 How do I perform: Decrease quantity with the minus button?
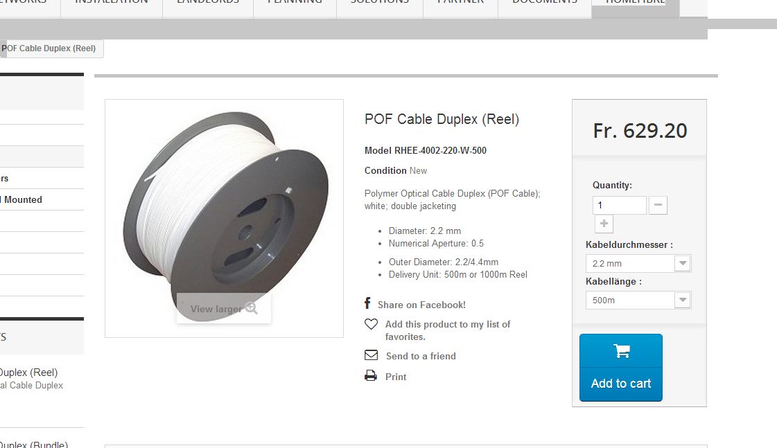pyautogui.click(x=658, y=205)
